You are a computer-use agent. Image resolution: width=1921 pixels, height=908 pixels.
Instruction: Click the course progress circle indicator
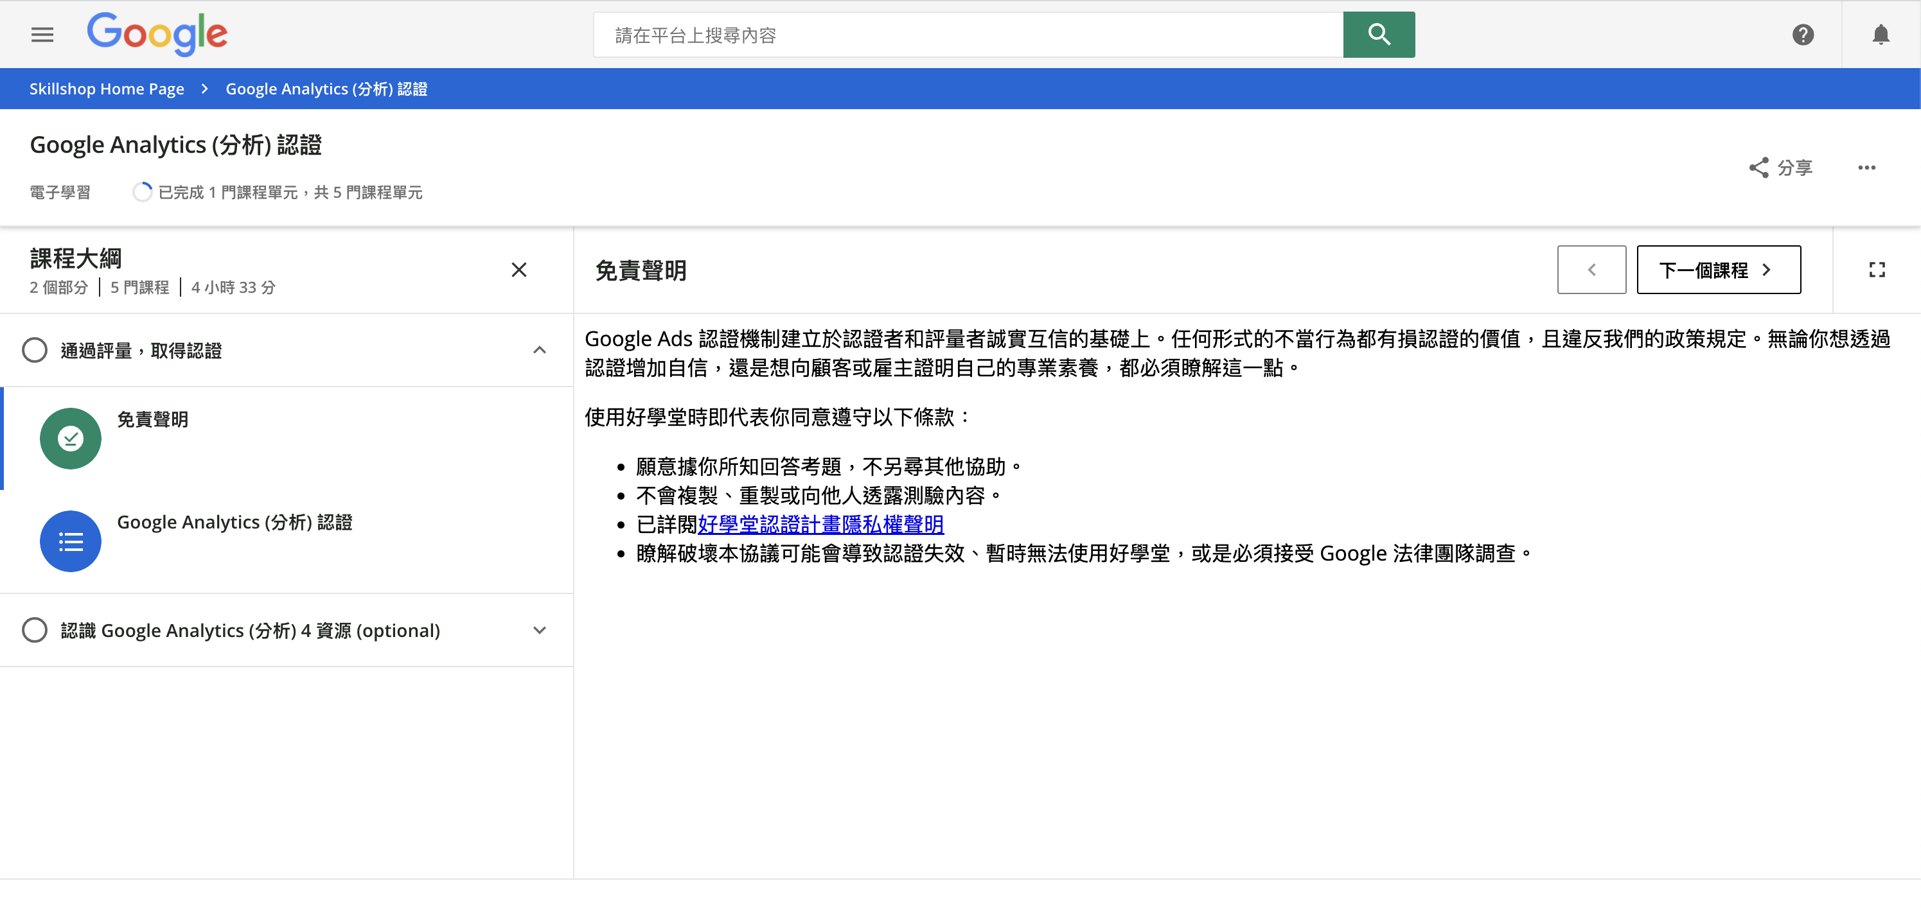(x=142, y=193)
